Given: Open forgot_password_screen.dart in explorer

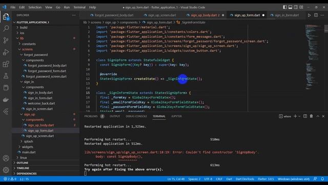Looking at the screenshot, I should tap(46, 77).
